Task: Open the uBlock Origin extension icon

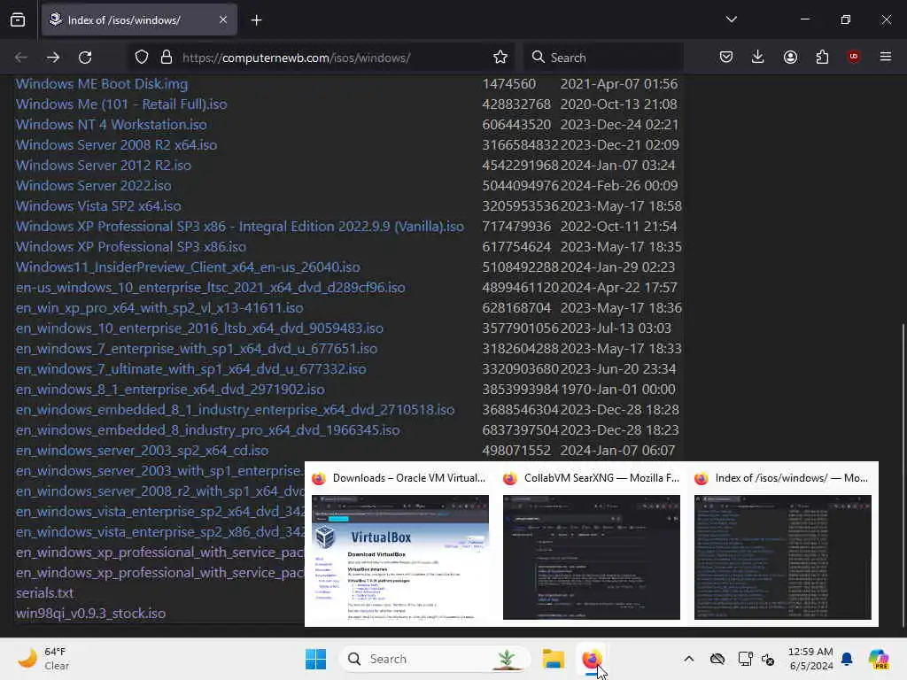Action: 853,57
